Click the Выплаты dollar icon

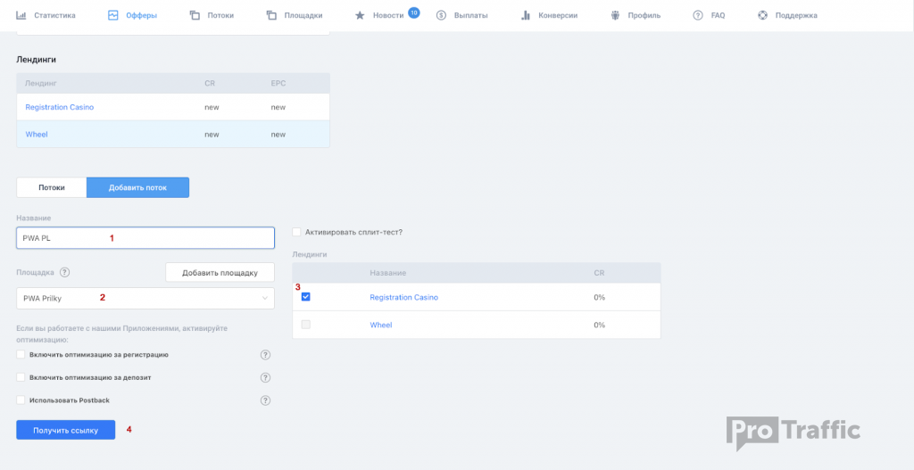(x=441, y=15)
